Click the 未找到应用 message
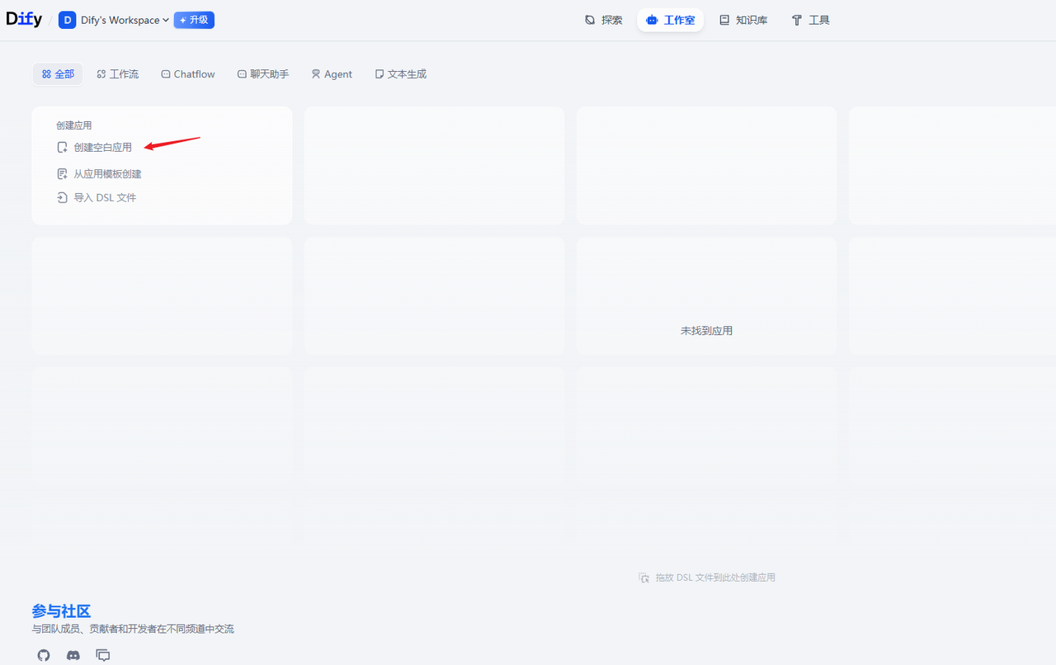This screenshot has width=1056, height=665. 707,331
